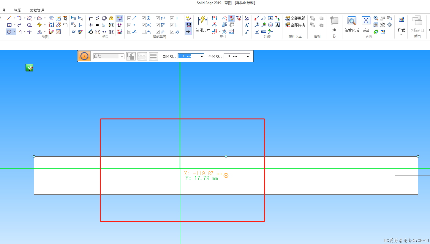
Task: Choose the tangent Arc tool
Action: pos(19,18)
